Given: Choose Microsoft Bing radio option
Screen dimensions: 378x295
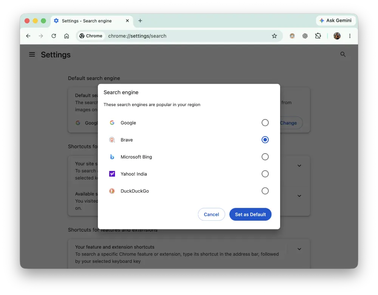Looking at the screenshot, I should click(265, 157).
